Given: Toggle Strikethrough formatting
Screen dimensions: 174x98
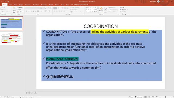Looking at the screenshot, I should click(36, 11).
